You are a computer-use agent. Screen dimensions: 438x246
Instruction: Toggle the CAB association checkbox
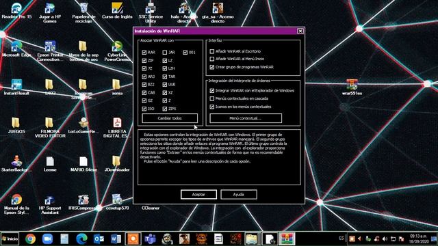pos(144,93)
